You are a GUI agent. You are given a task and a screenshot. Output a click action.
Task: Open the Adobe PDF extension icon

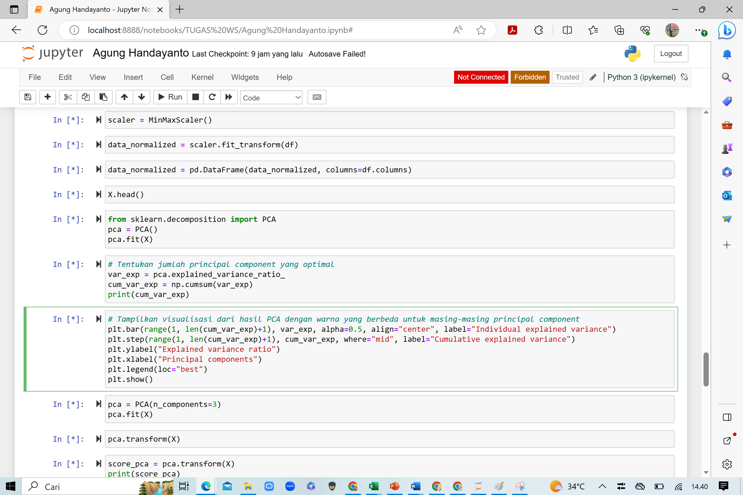[x=512, y=30]
